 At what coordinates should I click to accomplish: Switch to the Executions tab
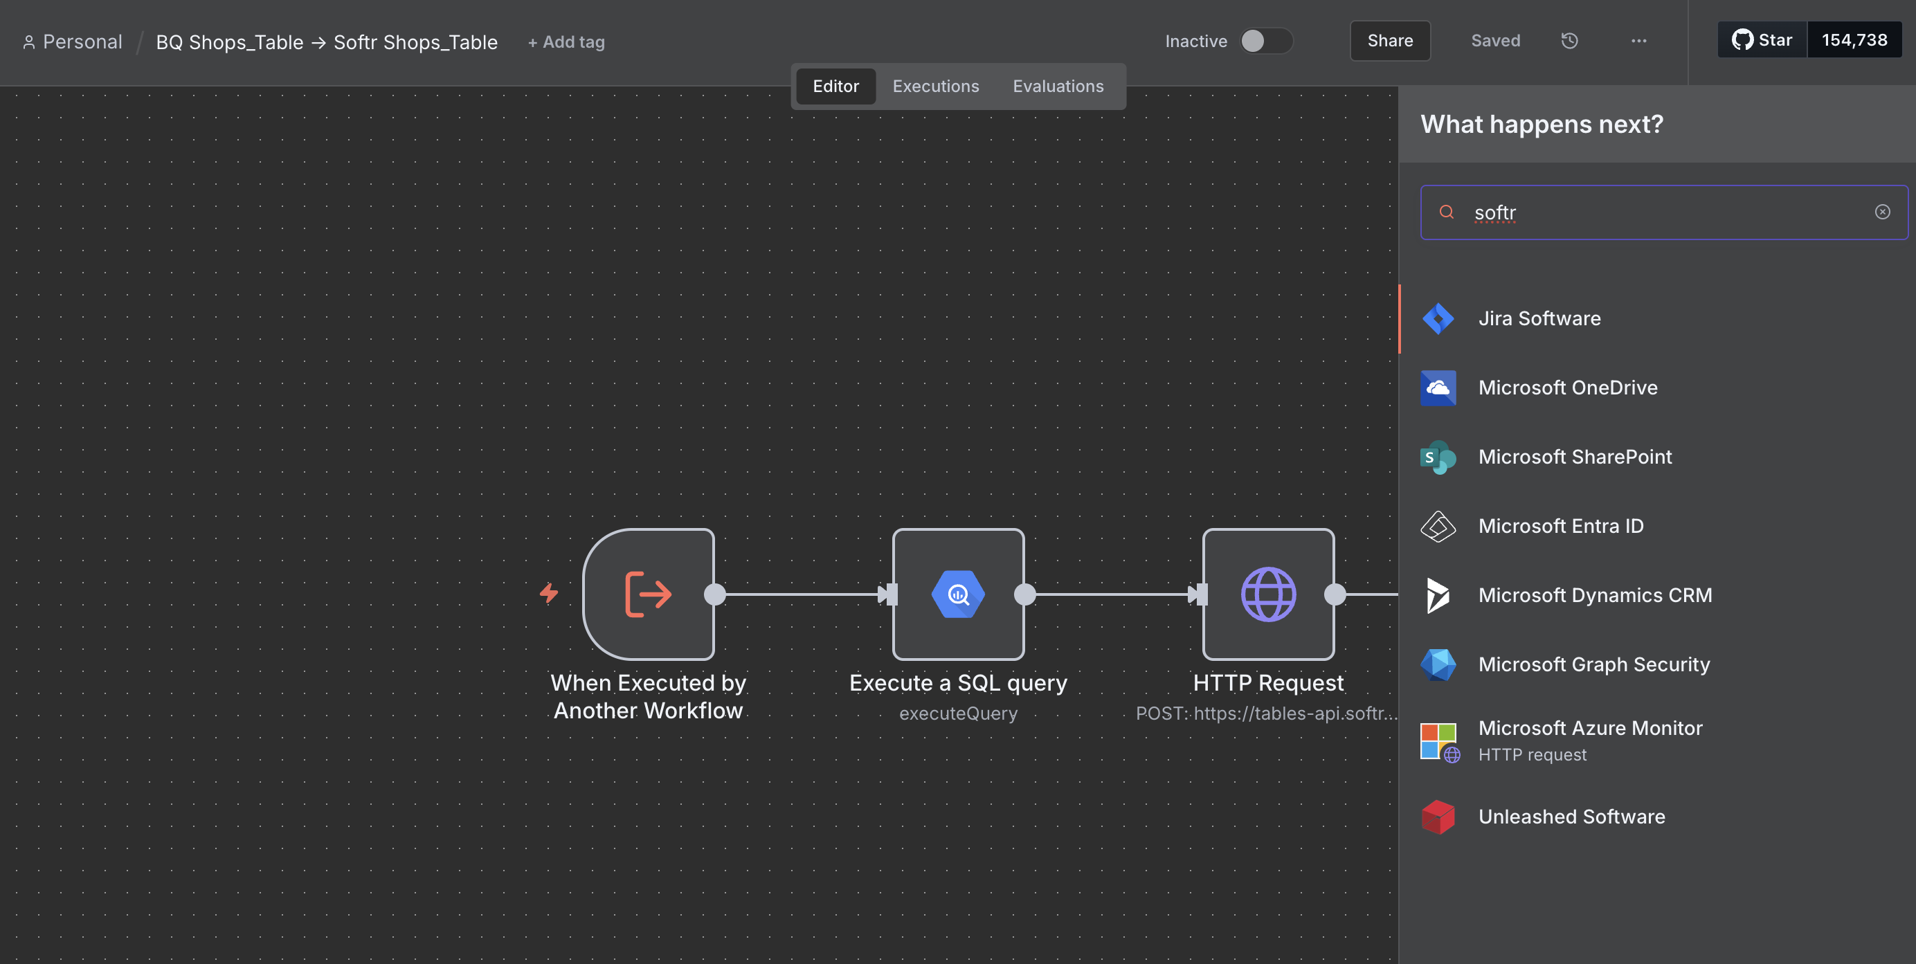coord(935,87)
